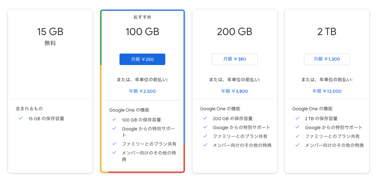Select the 月額 ¥380 monthly plan button
This screenshot has height=176, width=377.
(234, 59)
